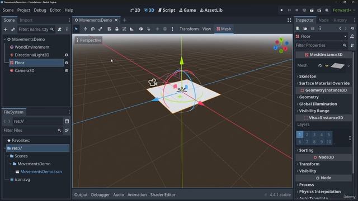Click the group selected nodes icon
This screenshot has width=358, height=201.
click(124, 29)
